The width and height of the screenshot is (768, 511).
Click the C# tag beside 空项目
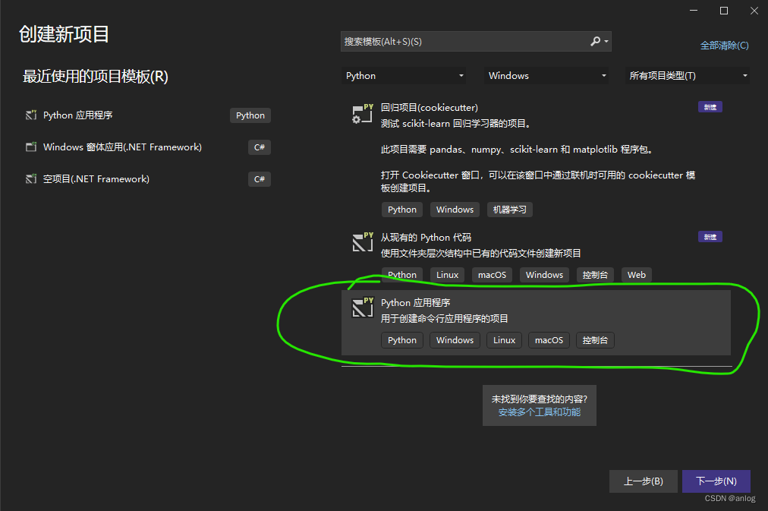[260, 179]
